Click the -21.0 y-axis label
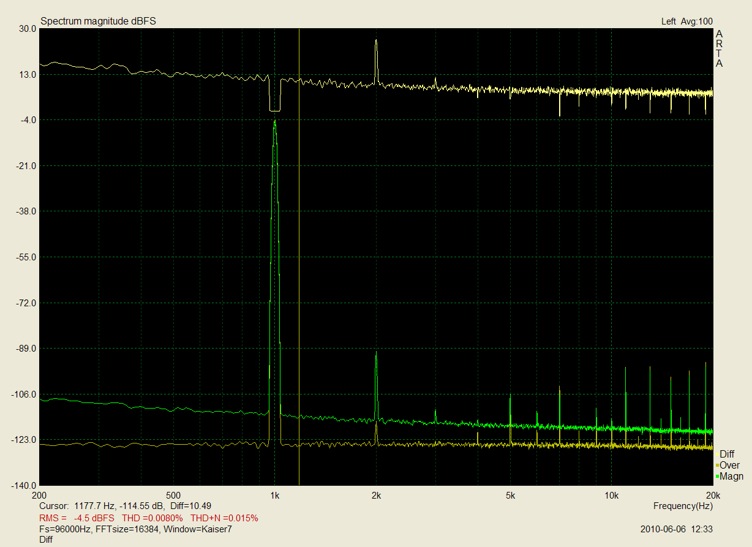752x547 pixels. (x=28, y=166)
